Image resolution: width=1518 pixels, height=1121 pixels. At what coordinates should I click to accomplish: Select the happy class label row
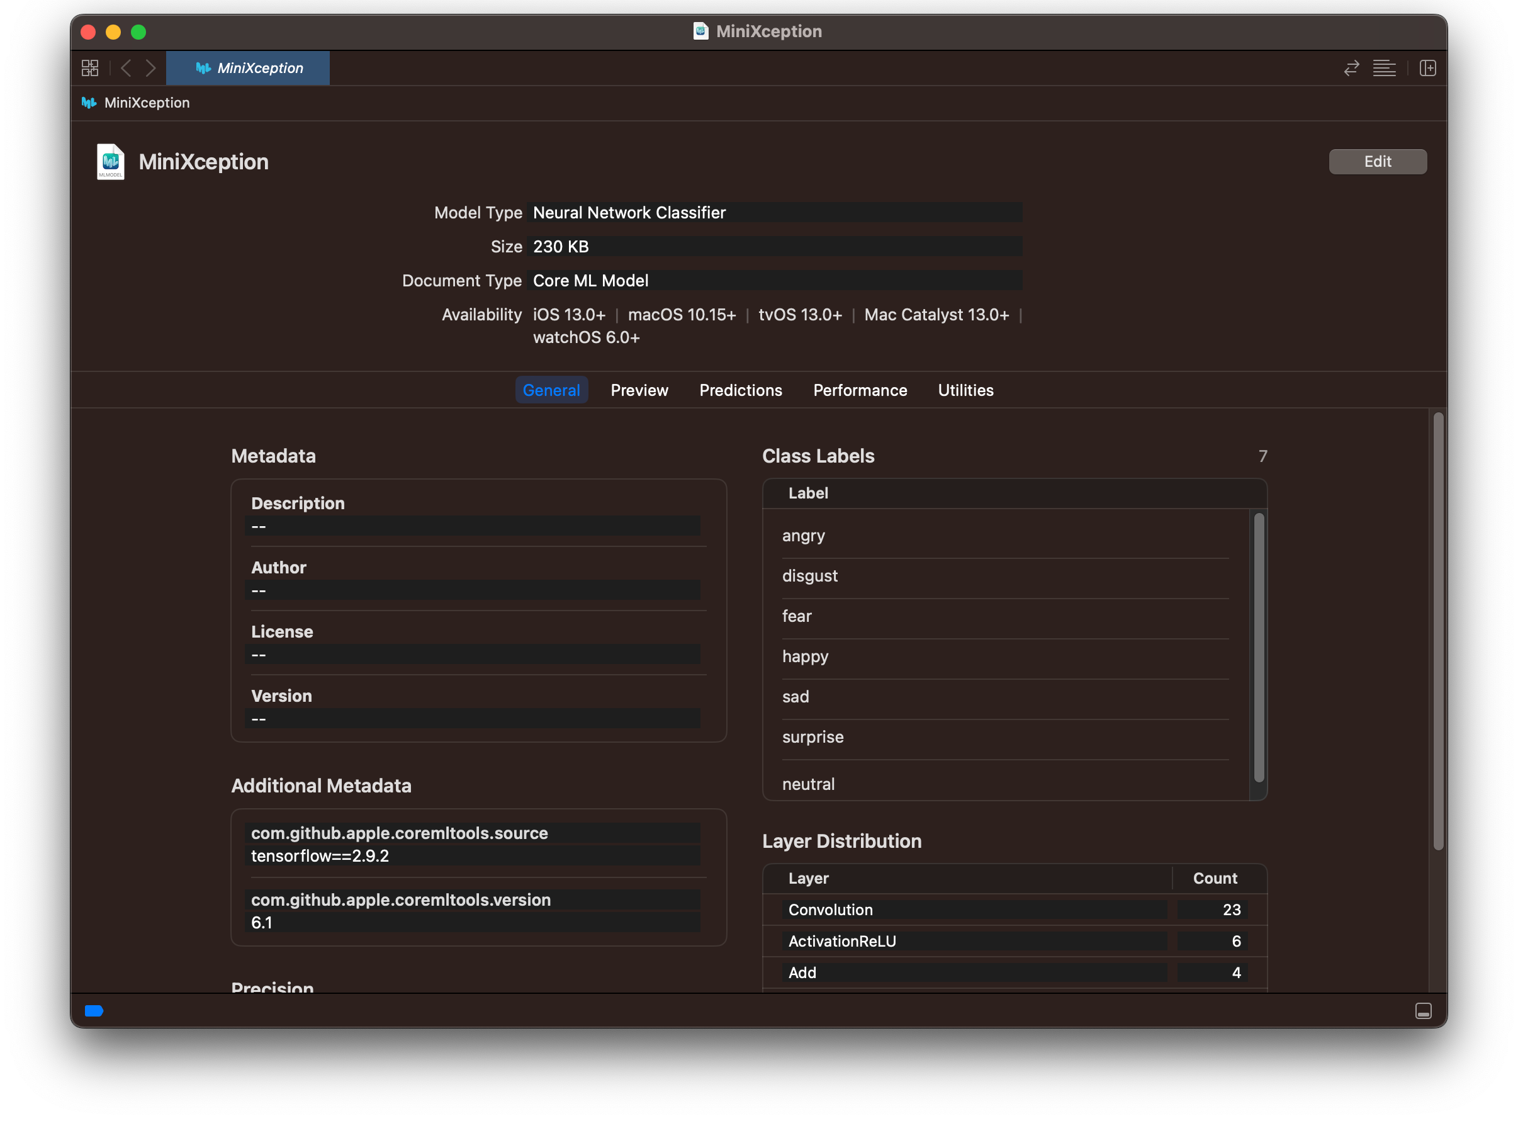(805, 656)
